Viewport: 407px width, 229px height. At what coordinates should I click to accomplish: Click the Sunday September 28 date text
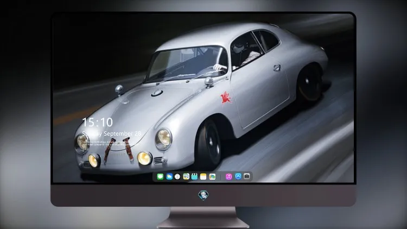click(112, 133)
